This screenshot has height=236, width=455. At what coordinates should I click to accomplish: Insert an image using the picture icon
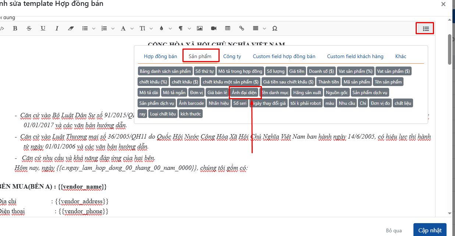pyautogui.click(x=200, y=28)
